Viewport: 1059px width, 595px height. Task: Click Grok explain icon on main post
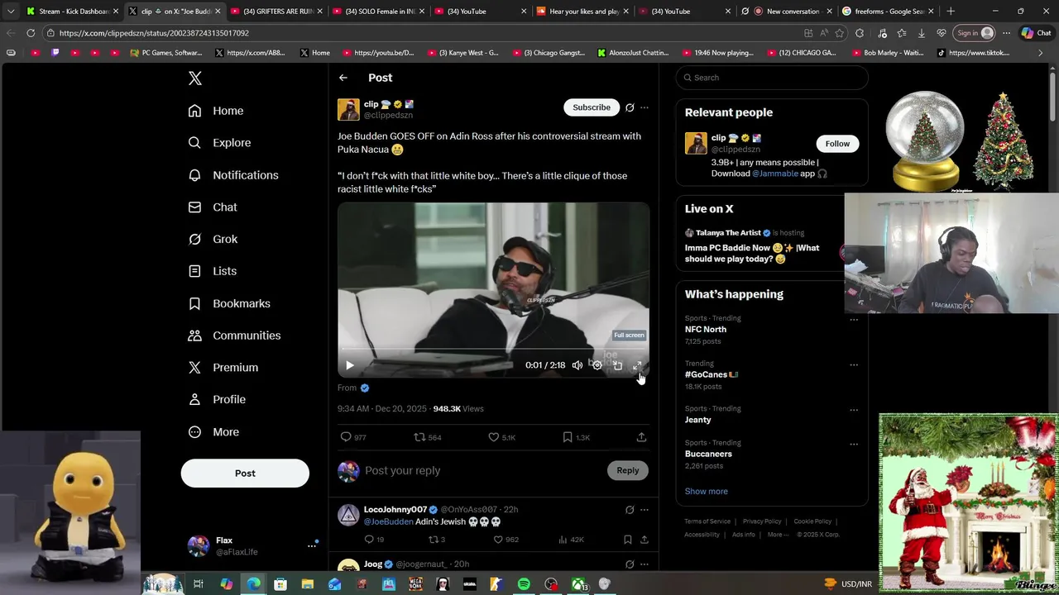pyautogui.click(x=630, y=107)
